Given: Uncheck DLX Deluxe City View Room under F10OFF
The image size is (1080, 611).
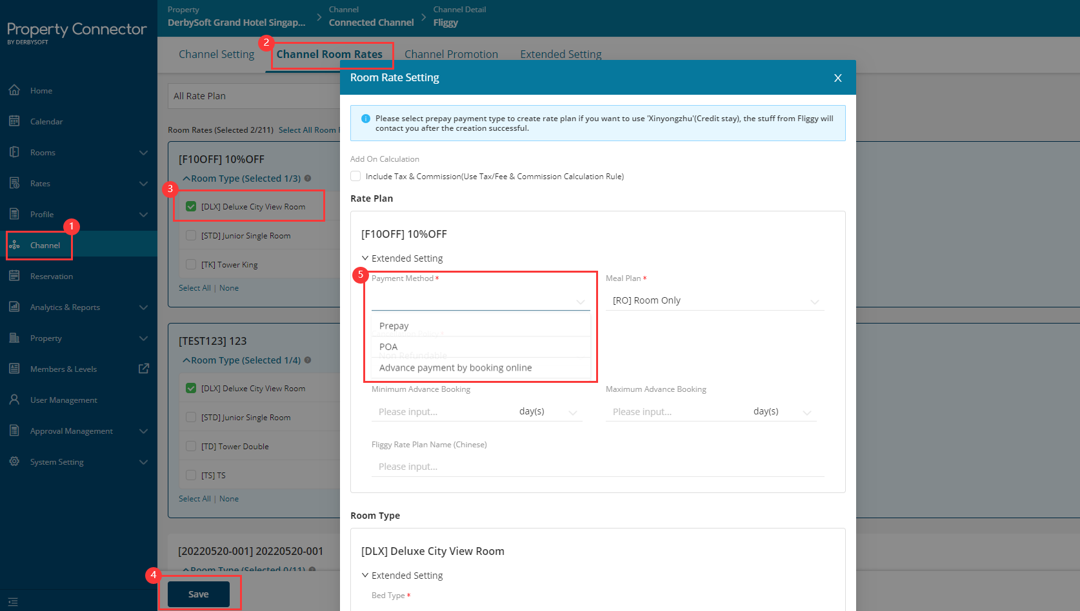Looking at the screenshot, I should click(191, 206).
